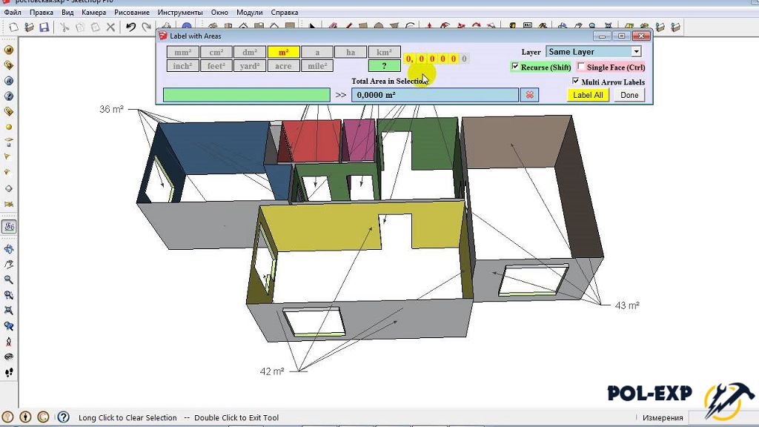This screenshot has height=427, width=759.
Task: Select the Zoom magnifier tool
Action: [9, 280]
